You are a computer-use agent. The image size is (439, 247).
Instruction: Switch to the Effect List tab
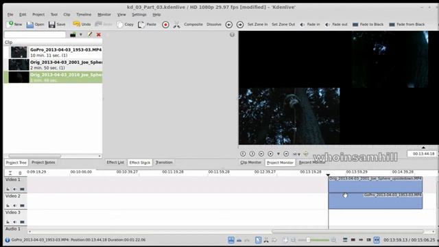[115, 163]
